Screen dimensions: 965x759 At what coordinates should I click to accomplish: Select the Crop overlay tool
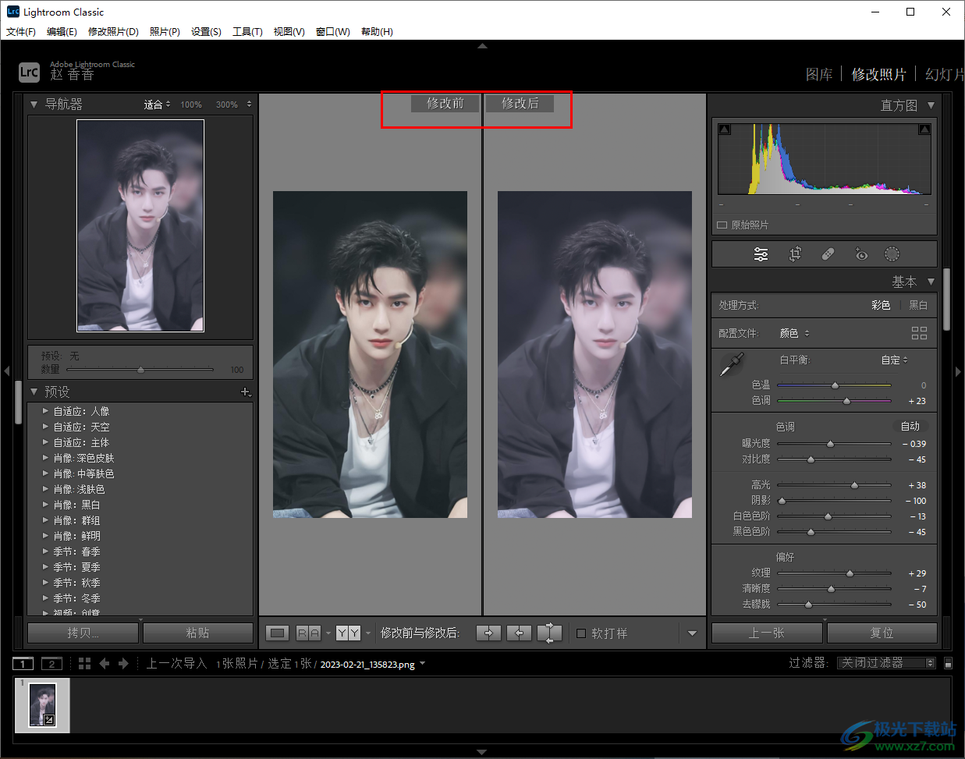pyautogui.click(x=795, y=254)
